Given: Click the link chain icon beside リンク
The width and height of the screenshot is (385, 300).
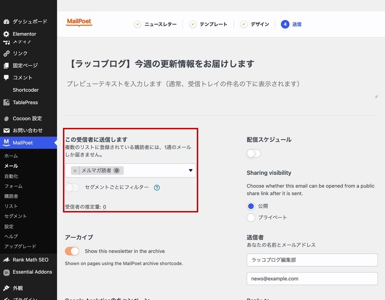Looking at the screenshot, I should (7, 53).
